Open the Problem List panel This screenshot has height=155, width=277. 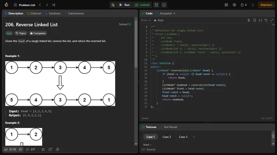pyautogui.click(x=25, y=5)
